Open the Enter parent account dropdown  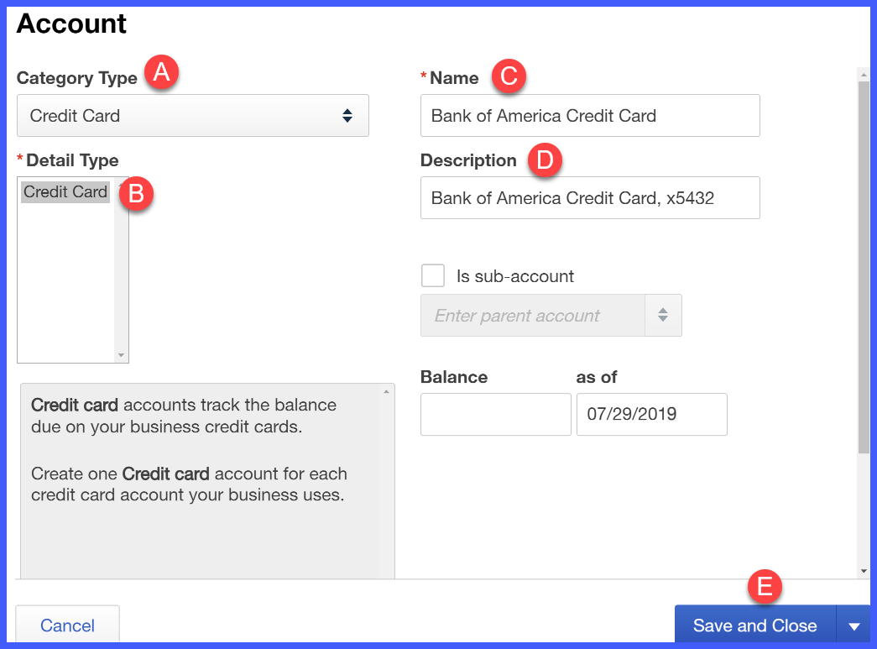(551, 316)
